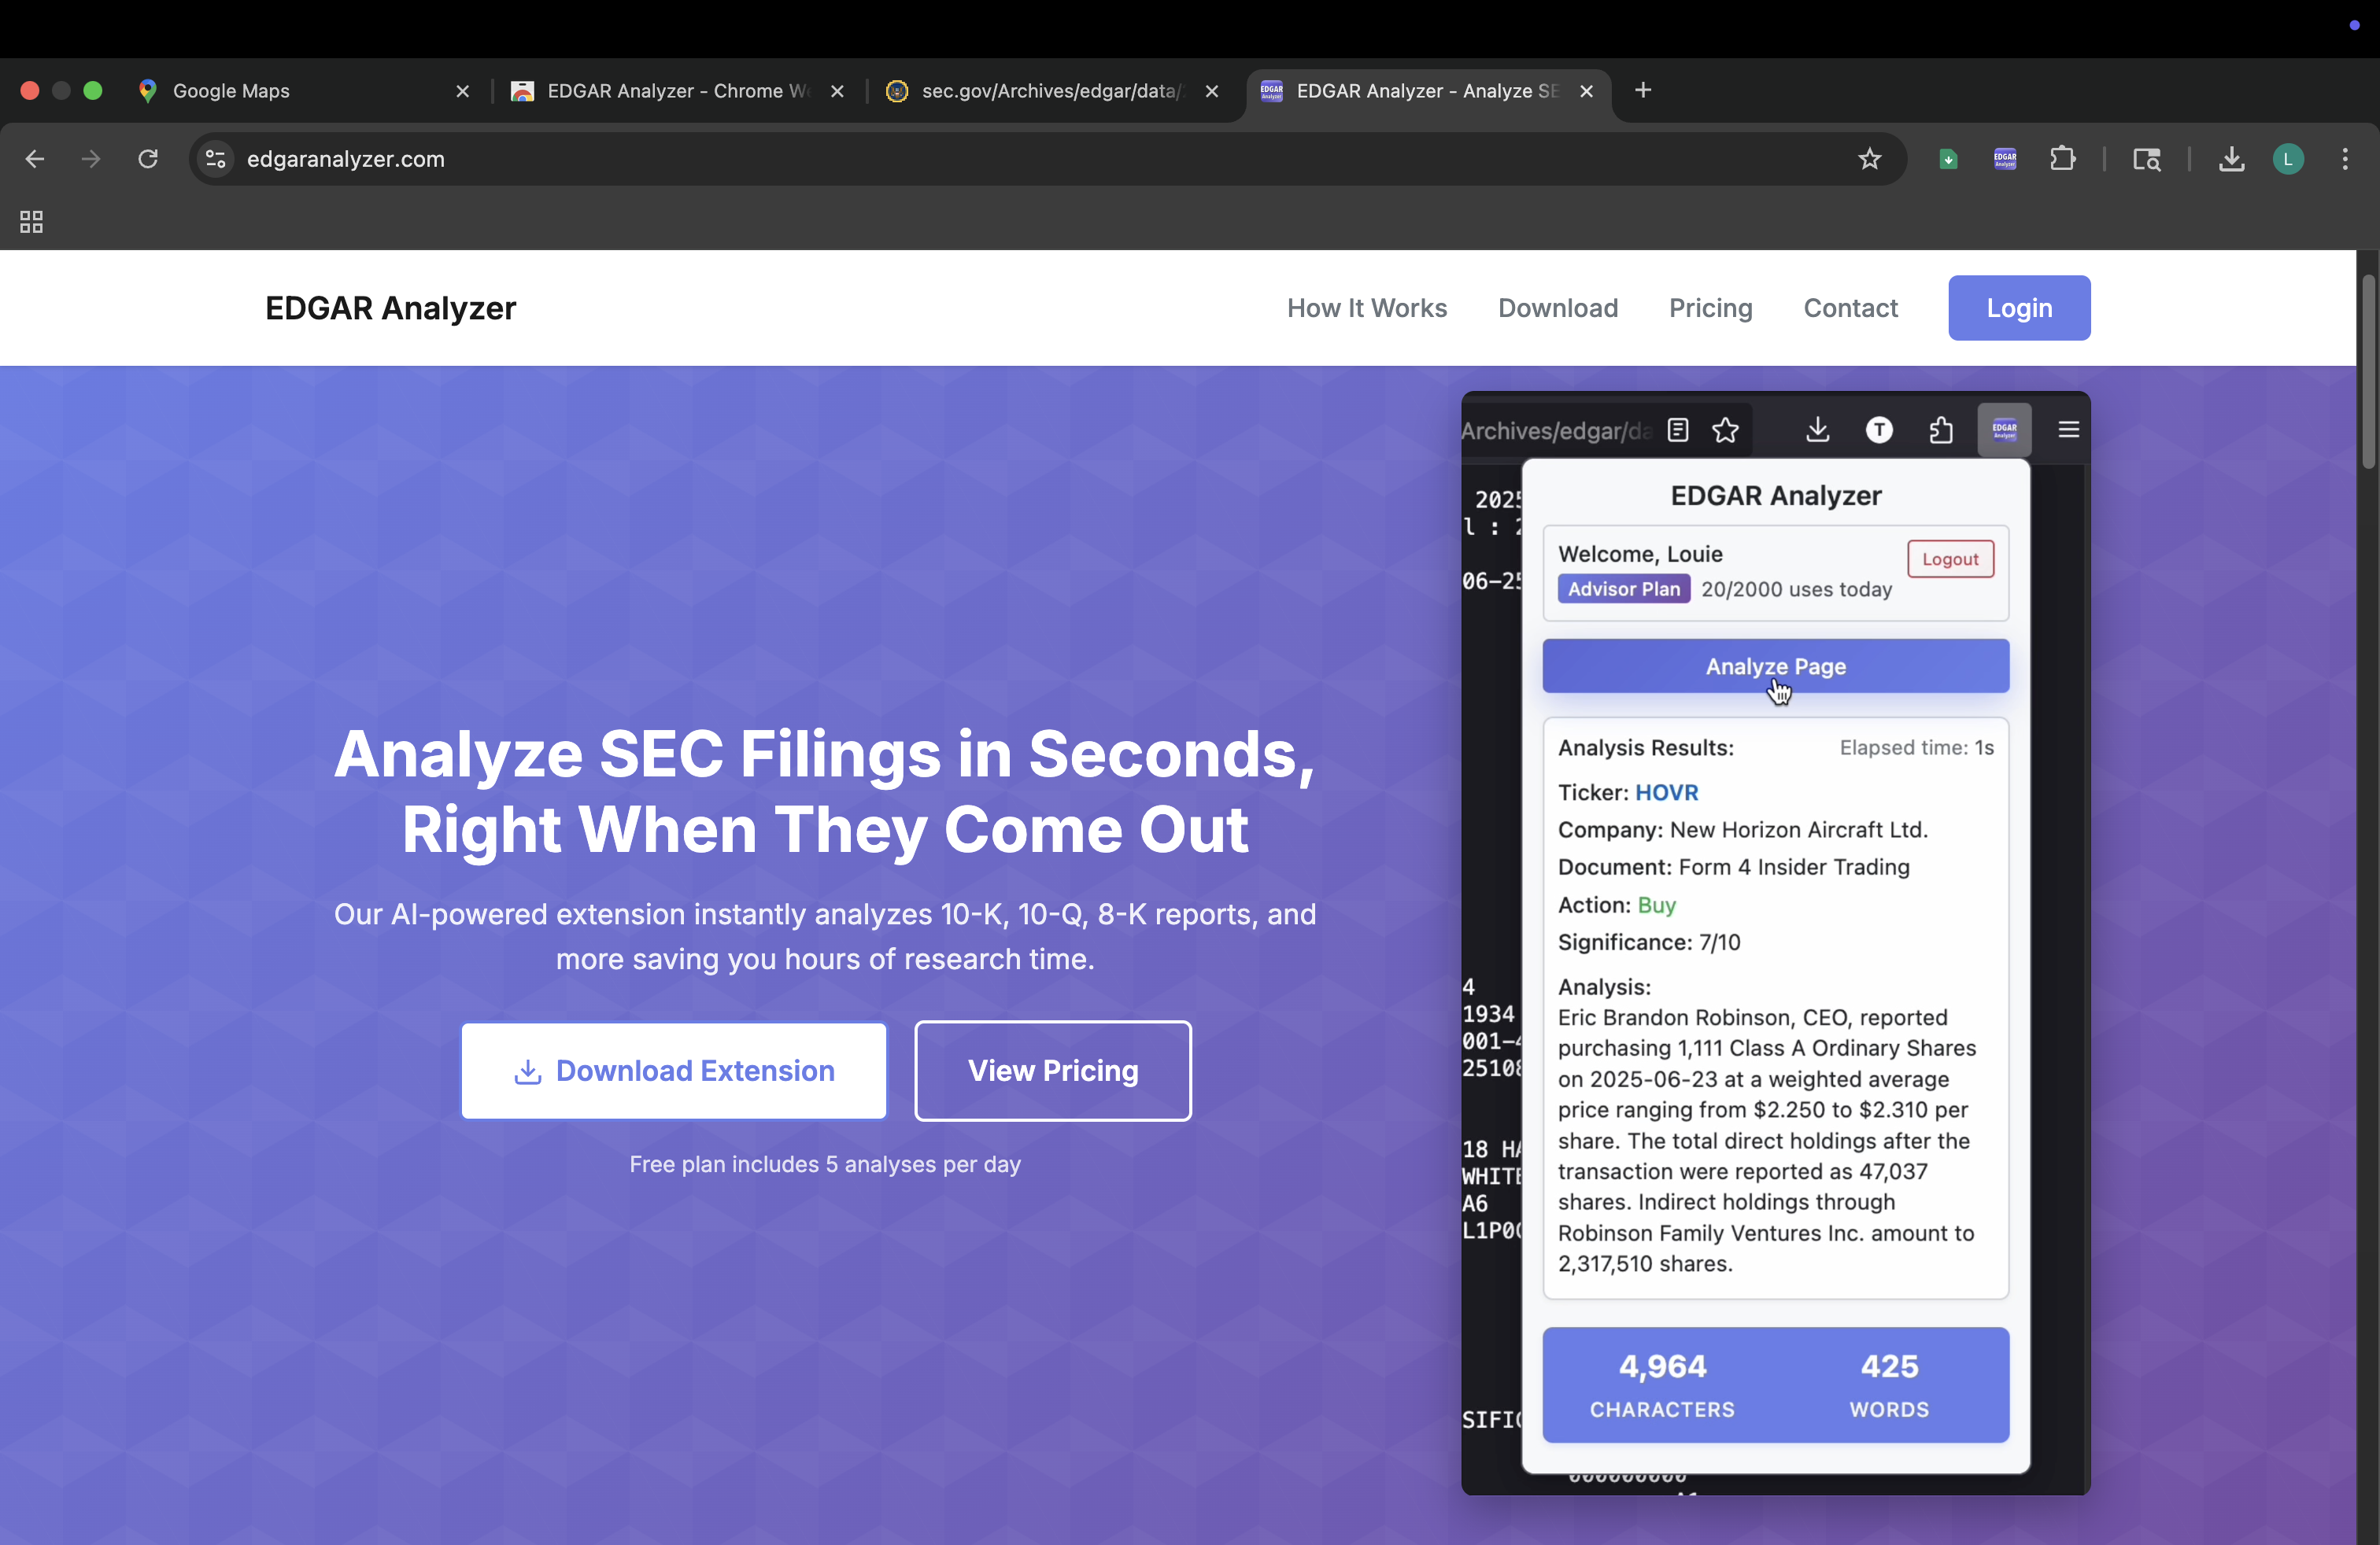Go back to the previous page
The height and width of the screenshot is (1545, 2380).
pos(34,159)
